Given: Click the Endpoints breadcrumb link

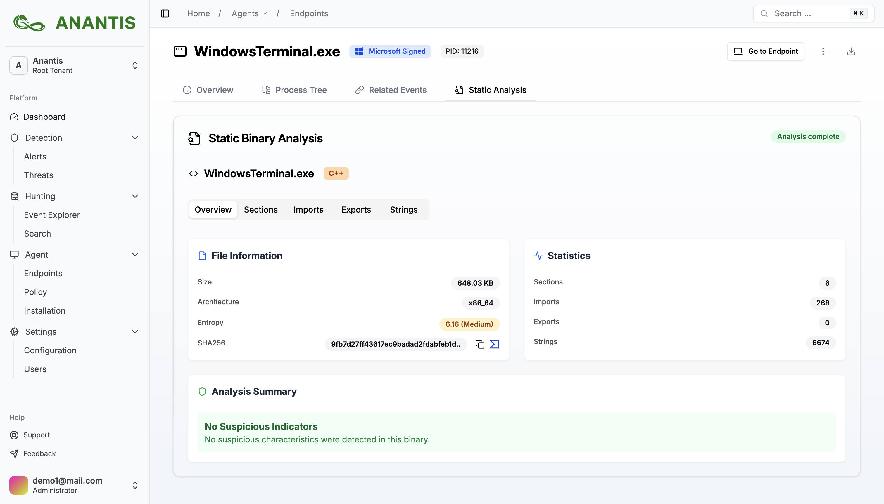Looking at the screenshot, I should [309, 13].
